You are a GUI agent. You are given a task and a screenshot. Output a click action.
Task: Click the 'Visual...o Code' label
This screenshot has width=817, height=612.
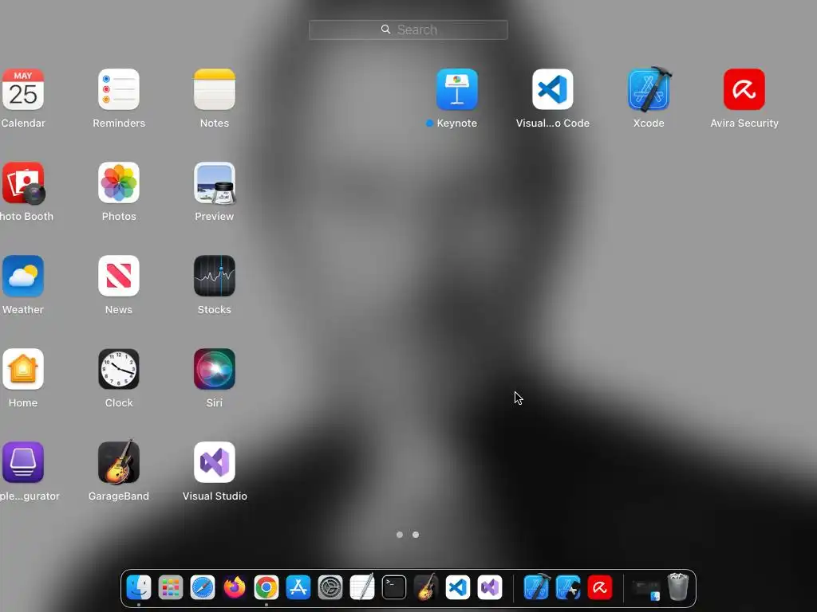pos(553,124)
